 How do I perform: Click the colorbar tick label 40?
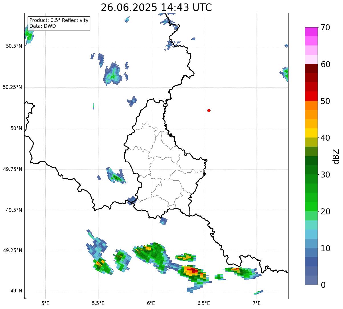point(325,138)
